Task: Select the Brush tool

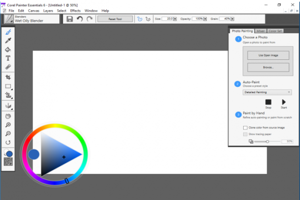Action: (8, 32)
